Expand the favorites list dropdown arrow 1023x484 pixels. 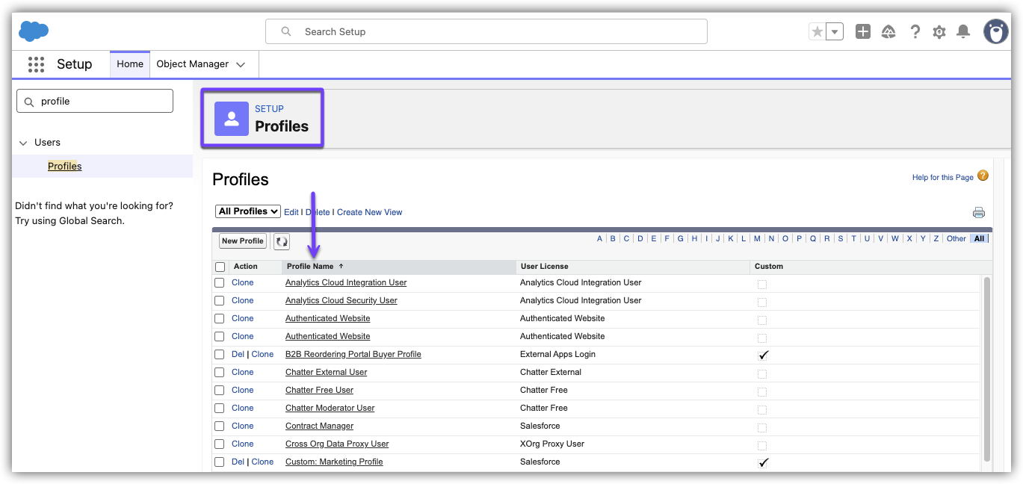(x=835, y=31)
